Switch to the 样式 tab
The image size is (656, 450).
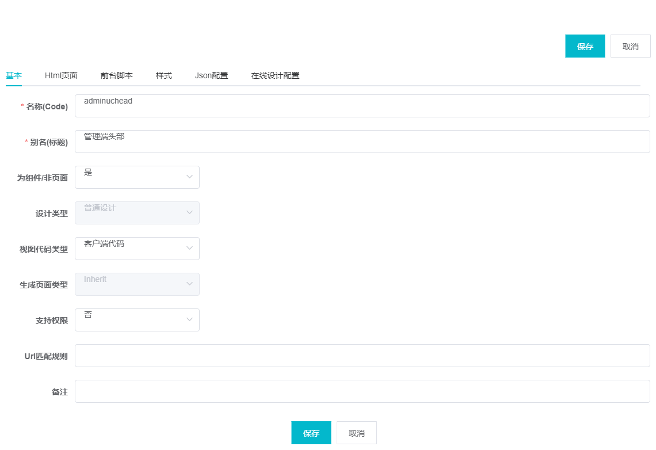(164, 76)
